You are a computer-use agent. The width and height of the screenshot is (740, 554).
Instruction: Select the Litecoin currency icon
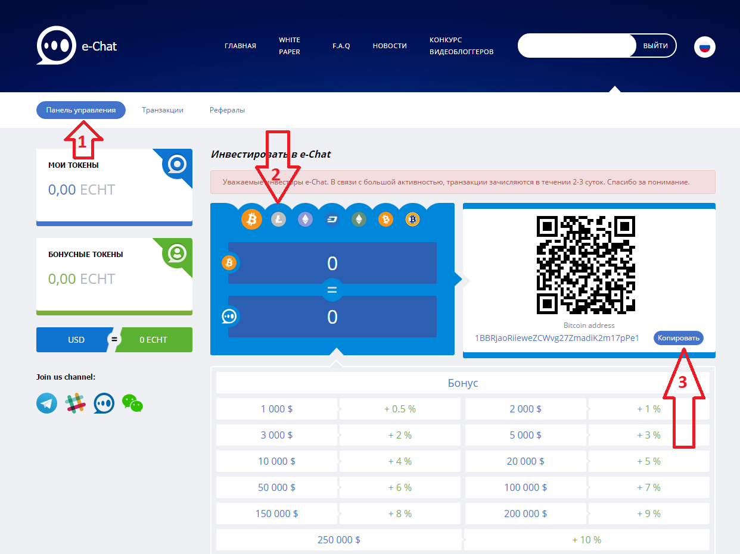pyautogui.click(x=278, y=220)
